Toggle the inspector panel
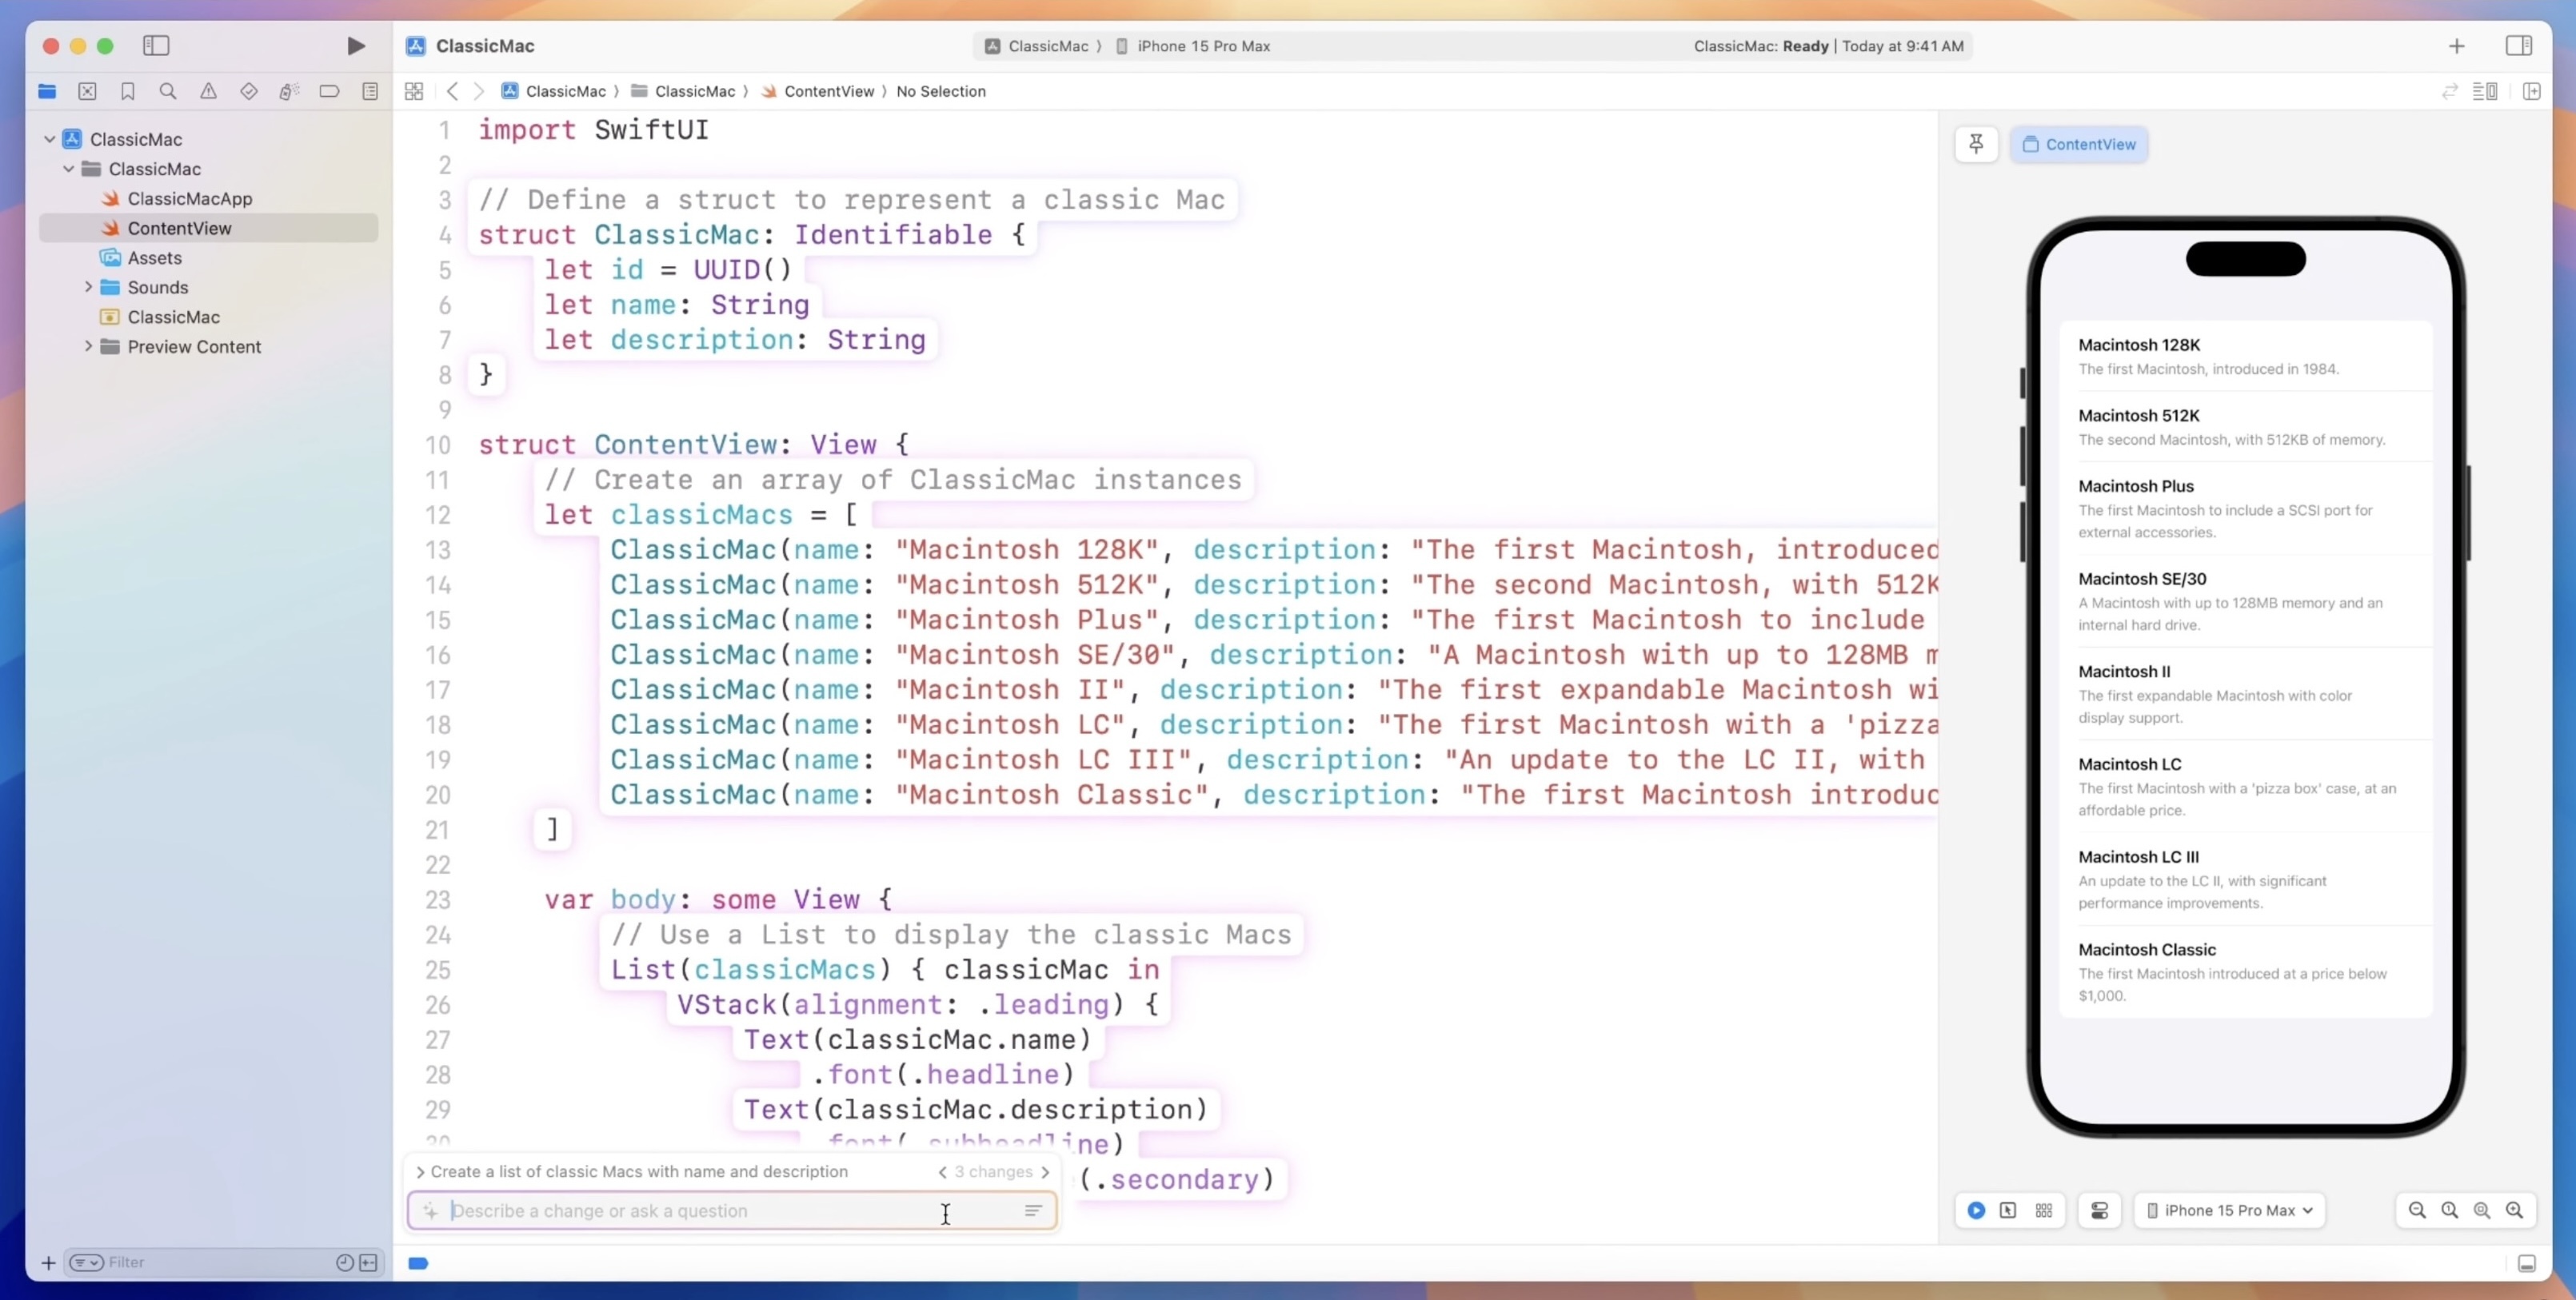This screenshot has height=1300, width=2576. [x=2519, y=46]
